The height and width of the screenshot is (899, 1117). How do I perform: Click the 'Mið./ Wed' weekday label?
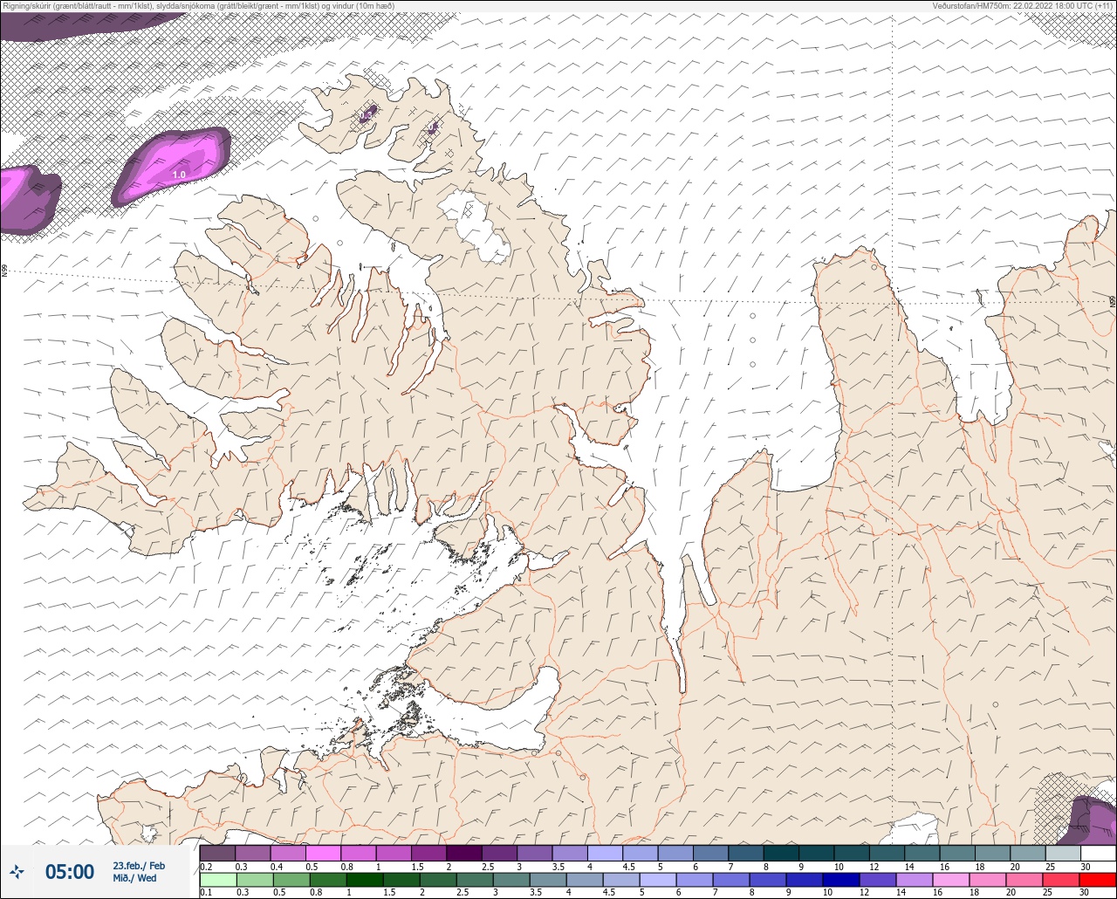click(134, 878)
